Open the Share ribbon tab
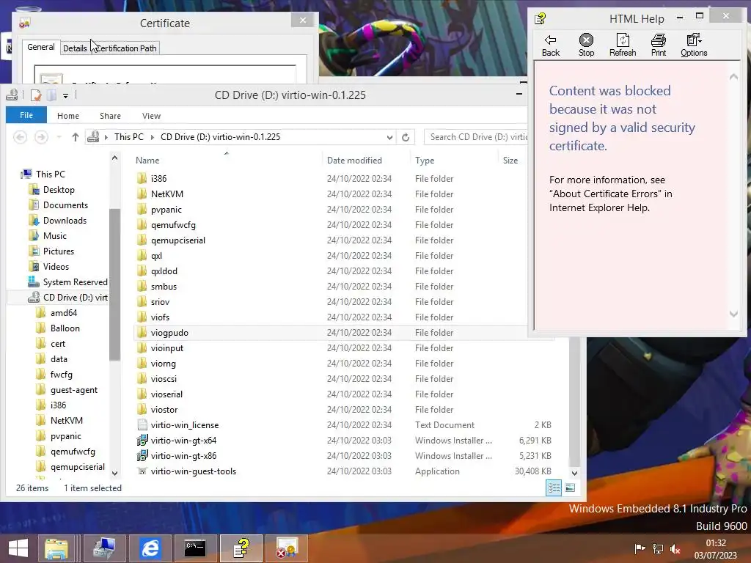 [x=110, y=116]
